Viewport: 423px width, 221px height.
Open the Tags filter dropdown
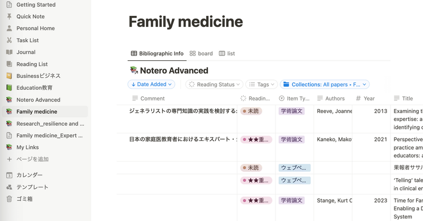(x=262, y=85)
